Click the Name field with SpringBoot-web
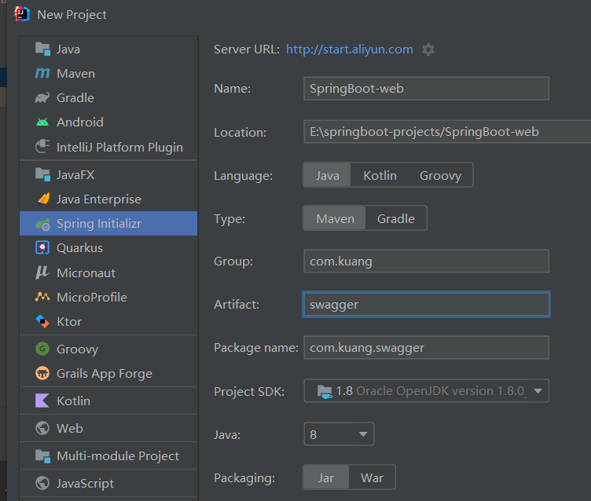 click(426, 89)
